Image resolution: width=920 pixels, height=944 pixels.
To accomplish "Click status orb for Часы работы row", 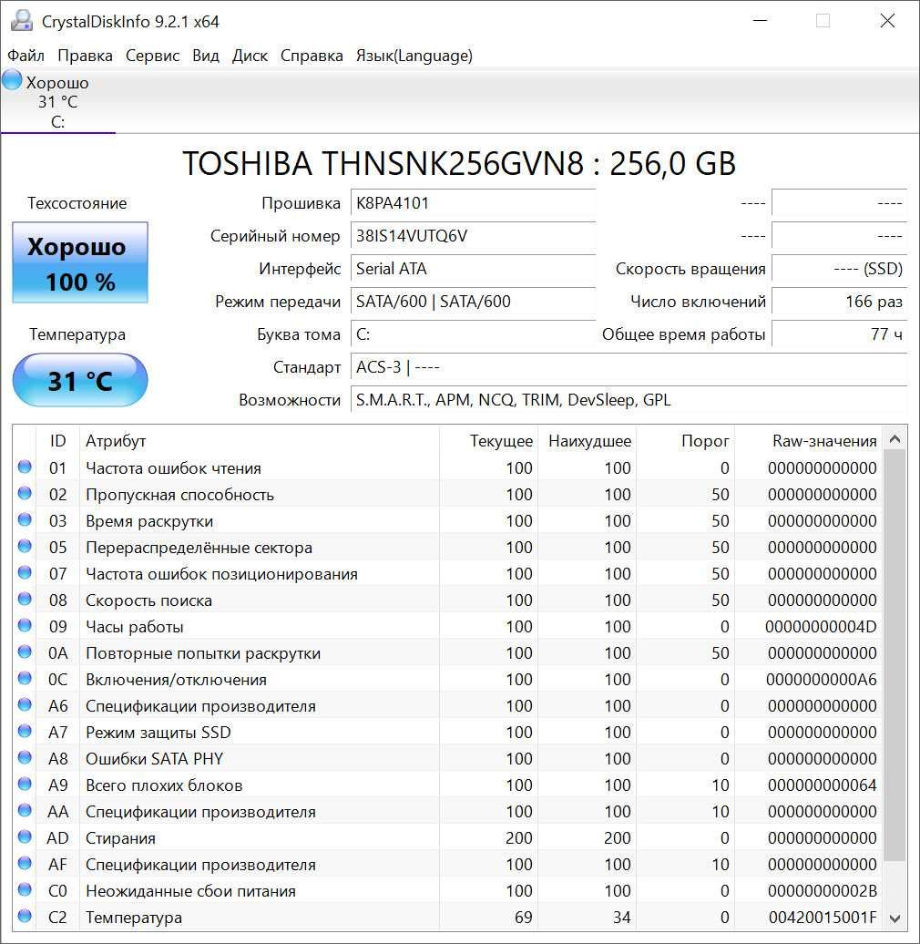I will [x=25, y=625].
